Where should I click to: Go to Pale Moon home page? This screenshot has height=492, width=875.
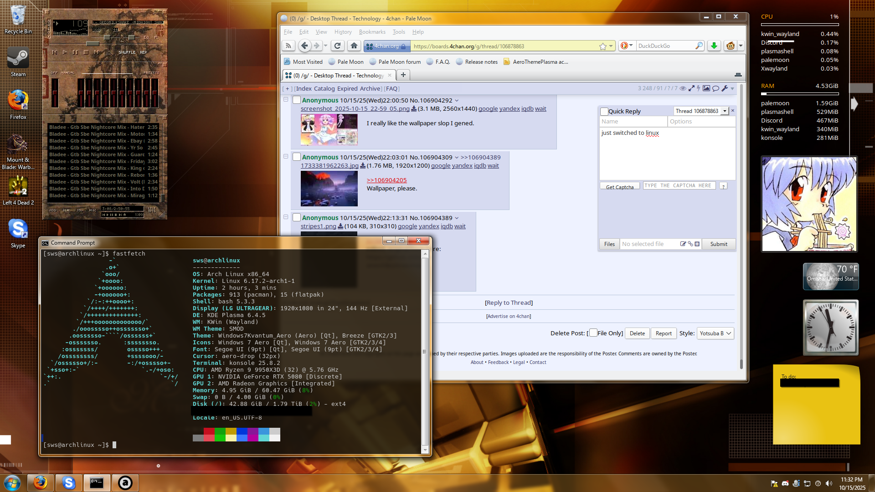pos(354,46)
